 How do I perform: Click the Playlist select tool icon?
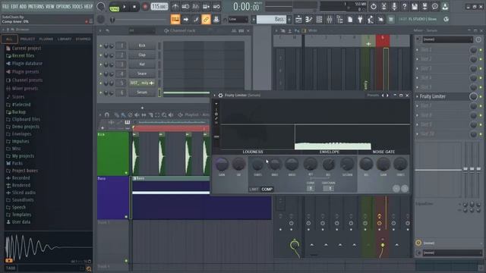(157, 115)
